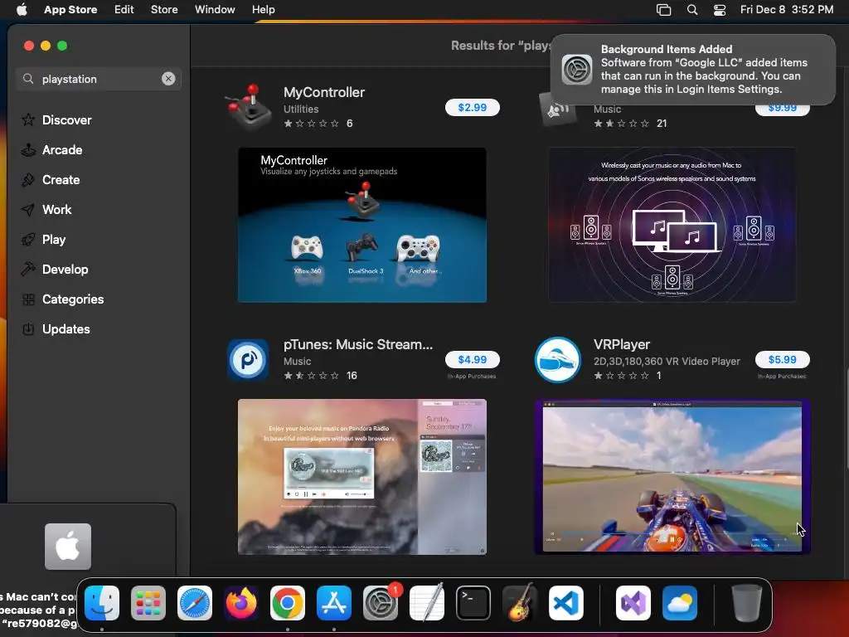
Task: Open the pTunes: Music Stream title
Action: [x=358, y=344]
